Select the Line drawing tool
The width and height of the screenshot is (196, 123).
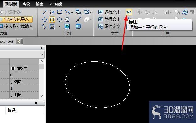(x=45, y=12)
